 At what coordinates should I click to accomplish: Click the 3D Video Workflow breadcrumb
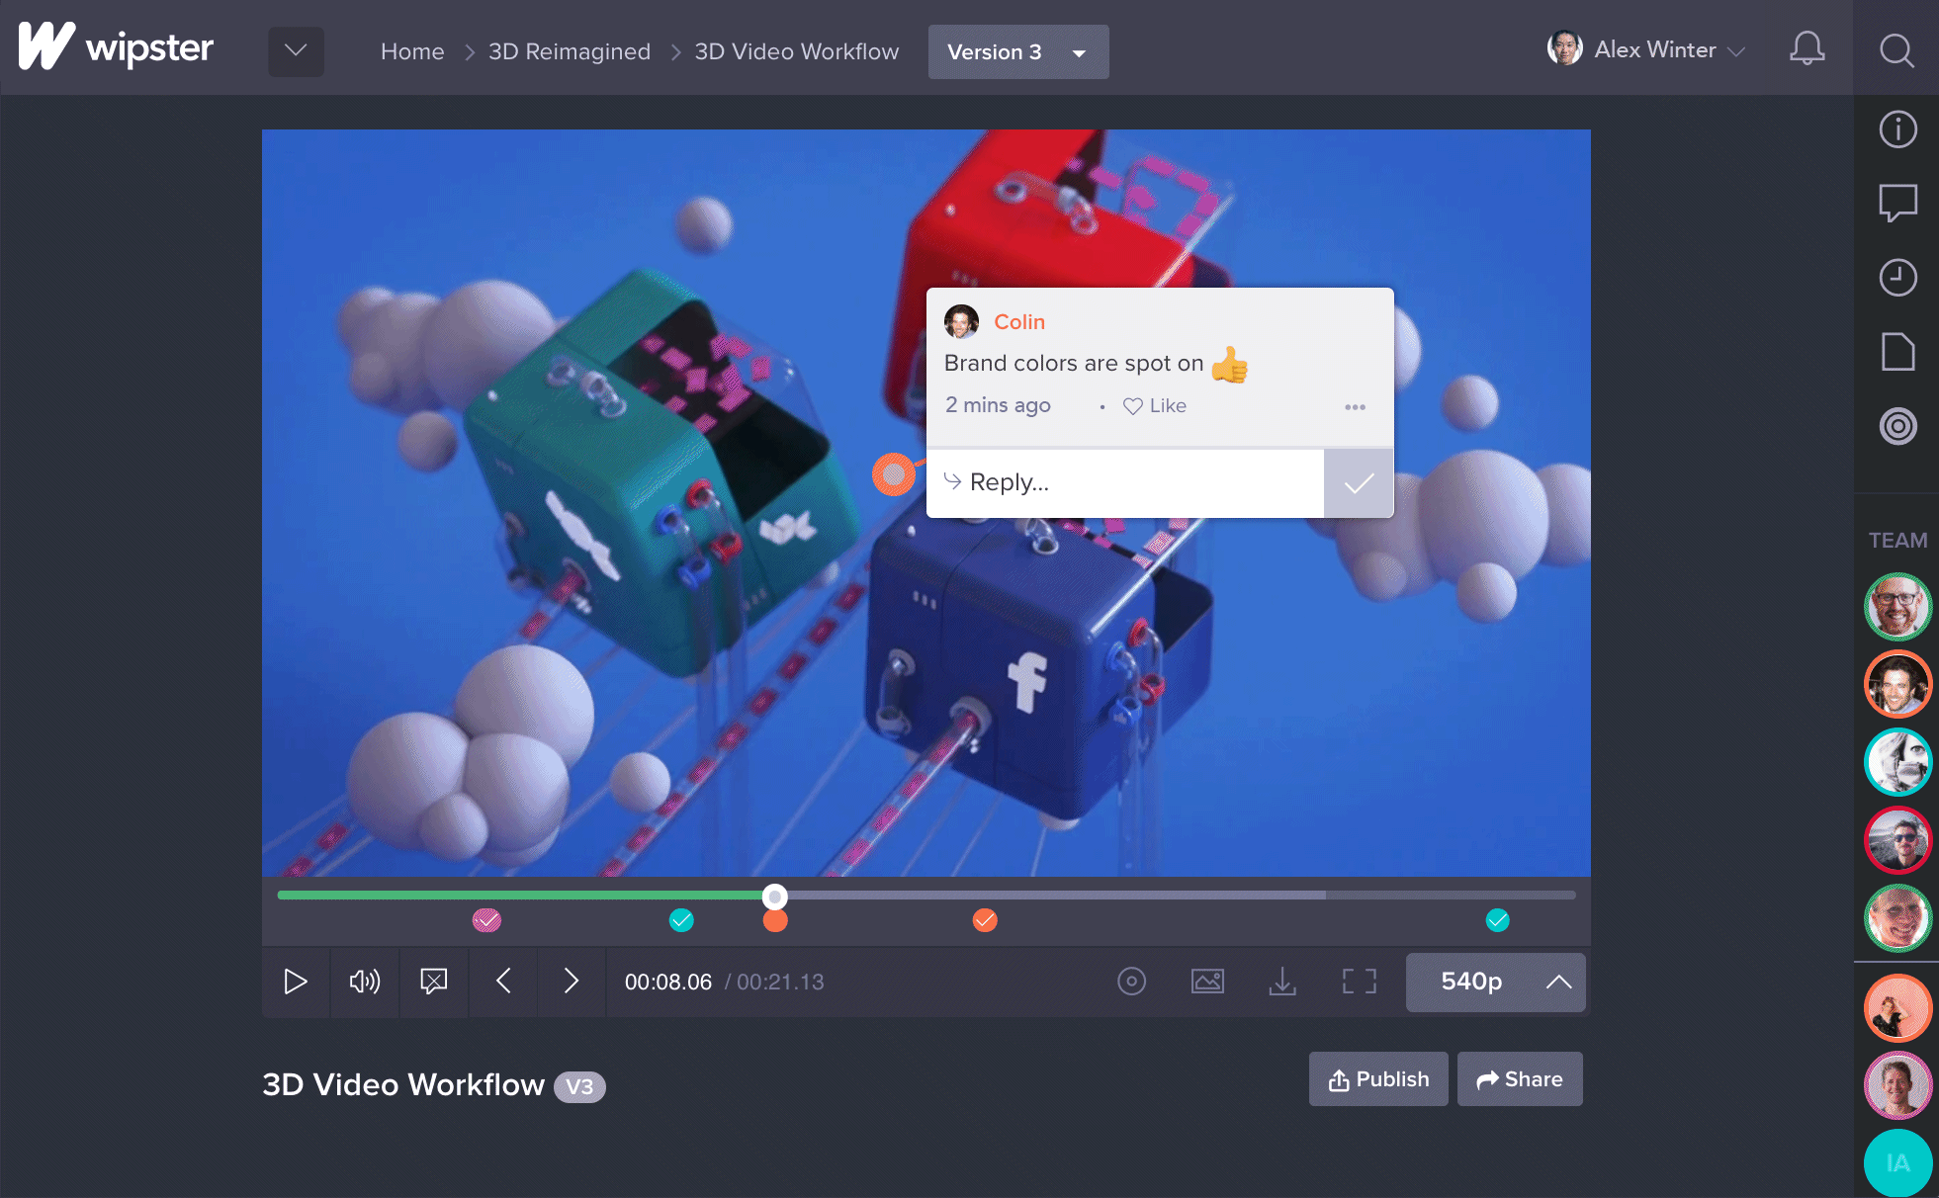tap(797, 51)
